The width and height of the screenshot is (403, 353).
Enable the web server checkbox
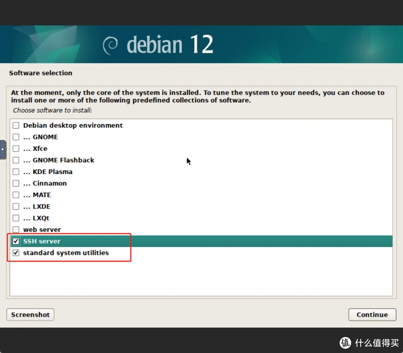tap(16, 229)
